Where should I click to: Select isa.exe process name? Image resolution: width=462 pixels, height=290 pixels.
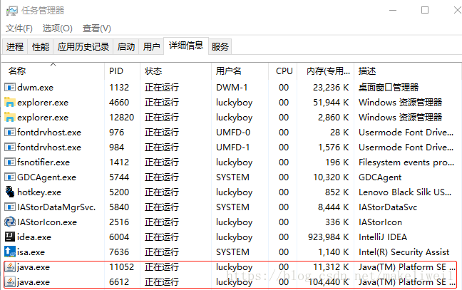[x=31, y=252]
